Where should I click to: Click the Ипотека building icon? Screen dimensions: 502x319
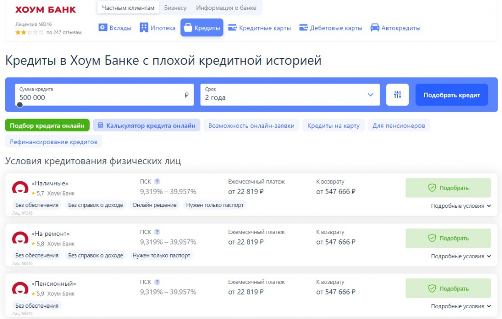(x=144, y=28)
